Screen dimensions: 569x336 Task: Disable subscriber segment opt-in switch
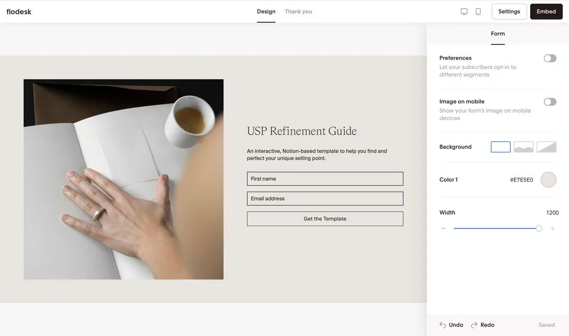(x=549, y=57)
